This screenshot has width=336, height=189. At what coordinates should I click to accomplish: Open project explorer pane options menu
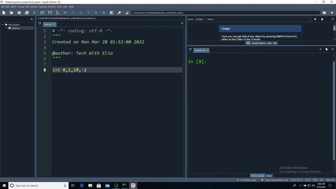click(31, 19)
